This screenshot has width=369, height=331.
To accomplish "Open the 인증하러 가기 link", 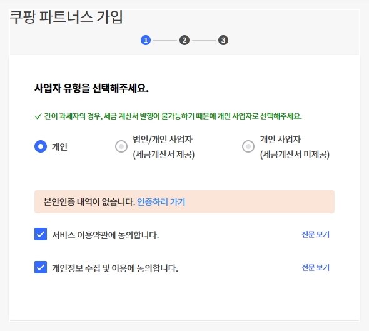I will (x=161, y=202).
